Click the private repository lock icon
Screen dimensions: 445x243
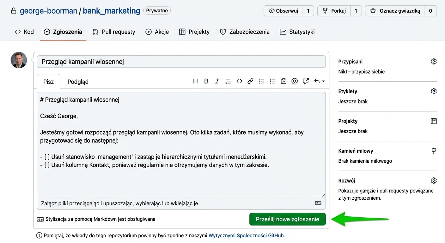pyautogui.click(x=14, y=11)
